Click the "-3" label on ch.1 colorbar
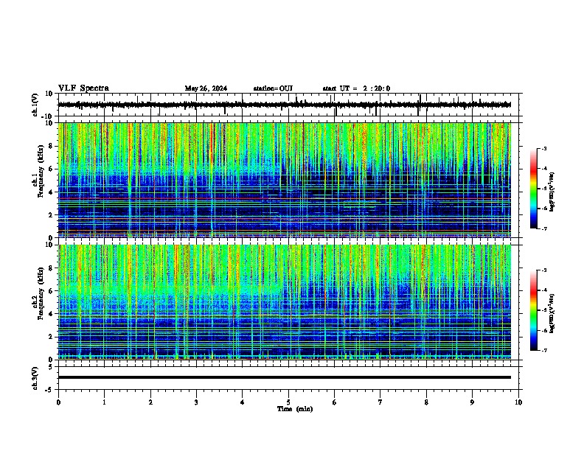Screen dimensions: 584x451 coord(543,148)
